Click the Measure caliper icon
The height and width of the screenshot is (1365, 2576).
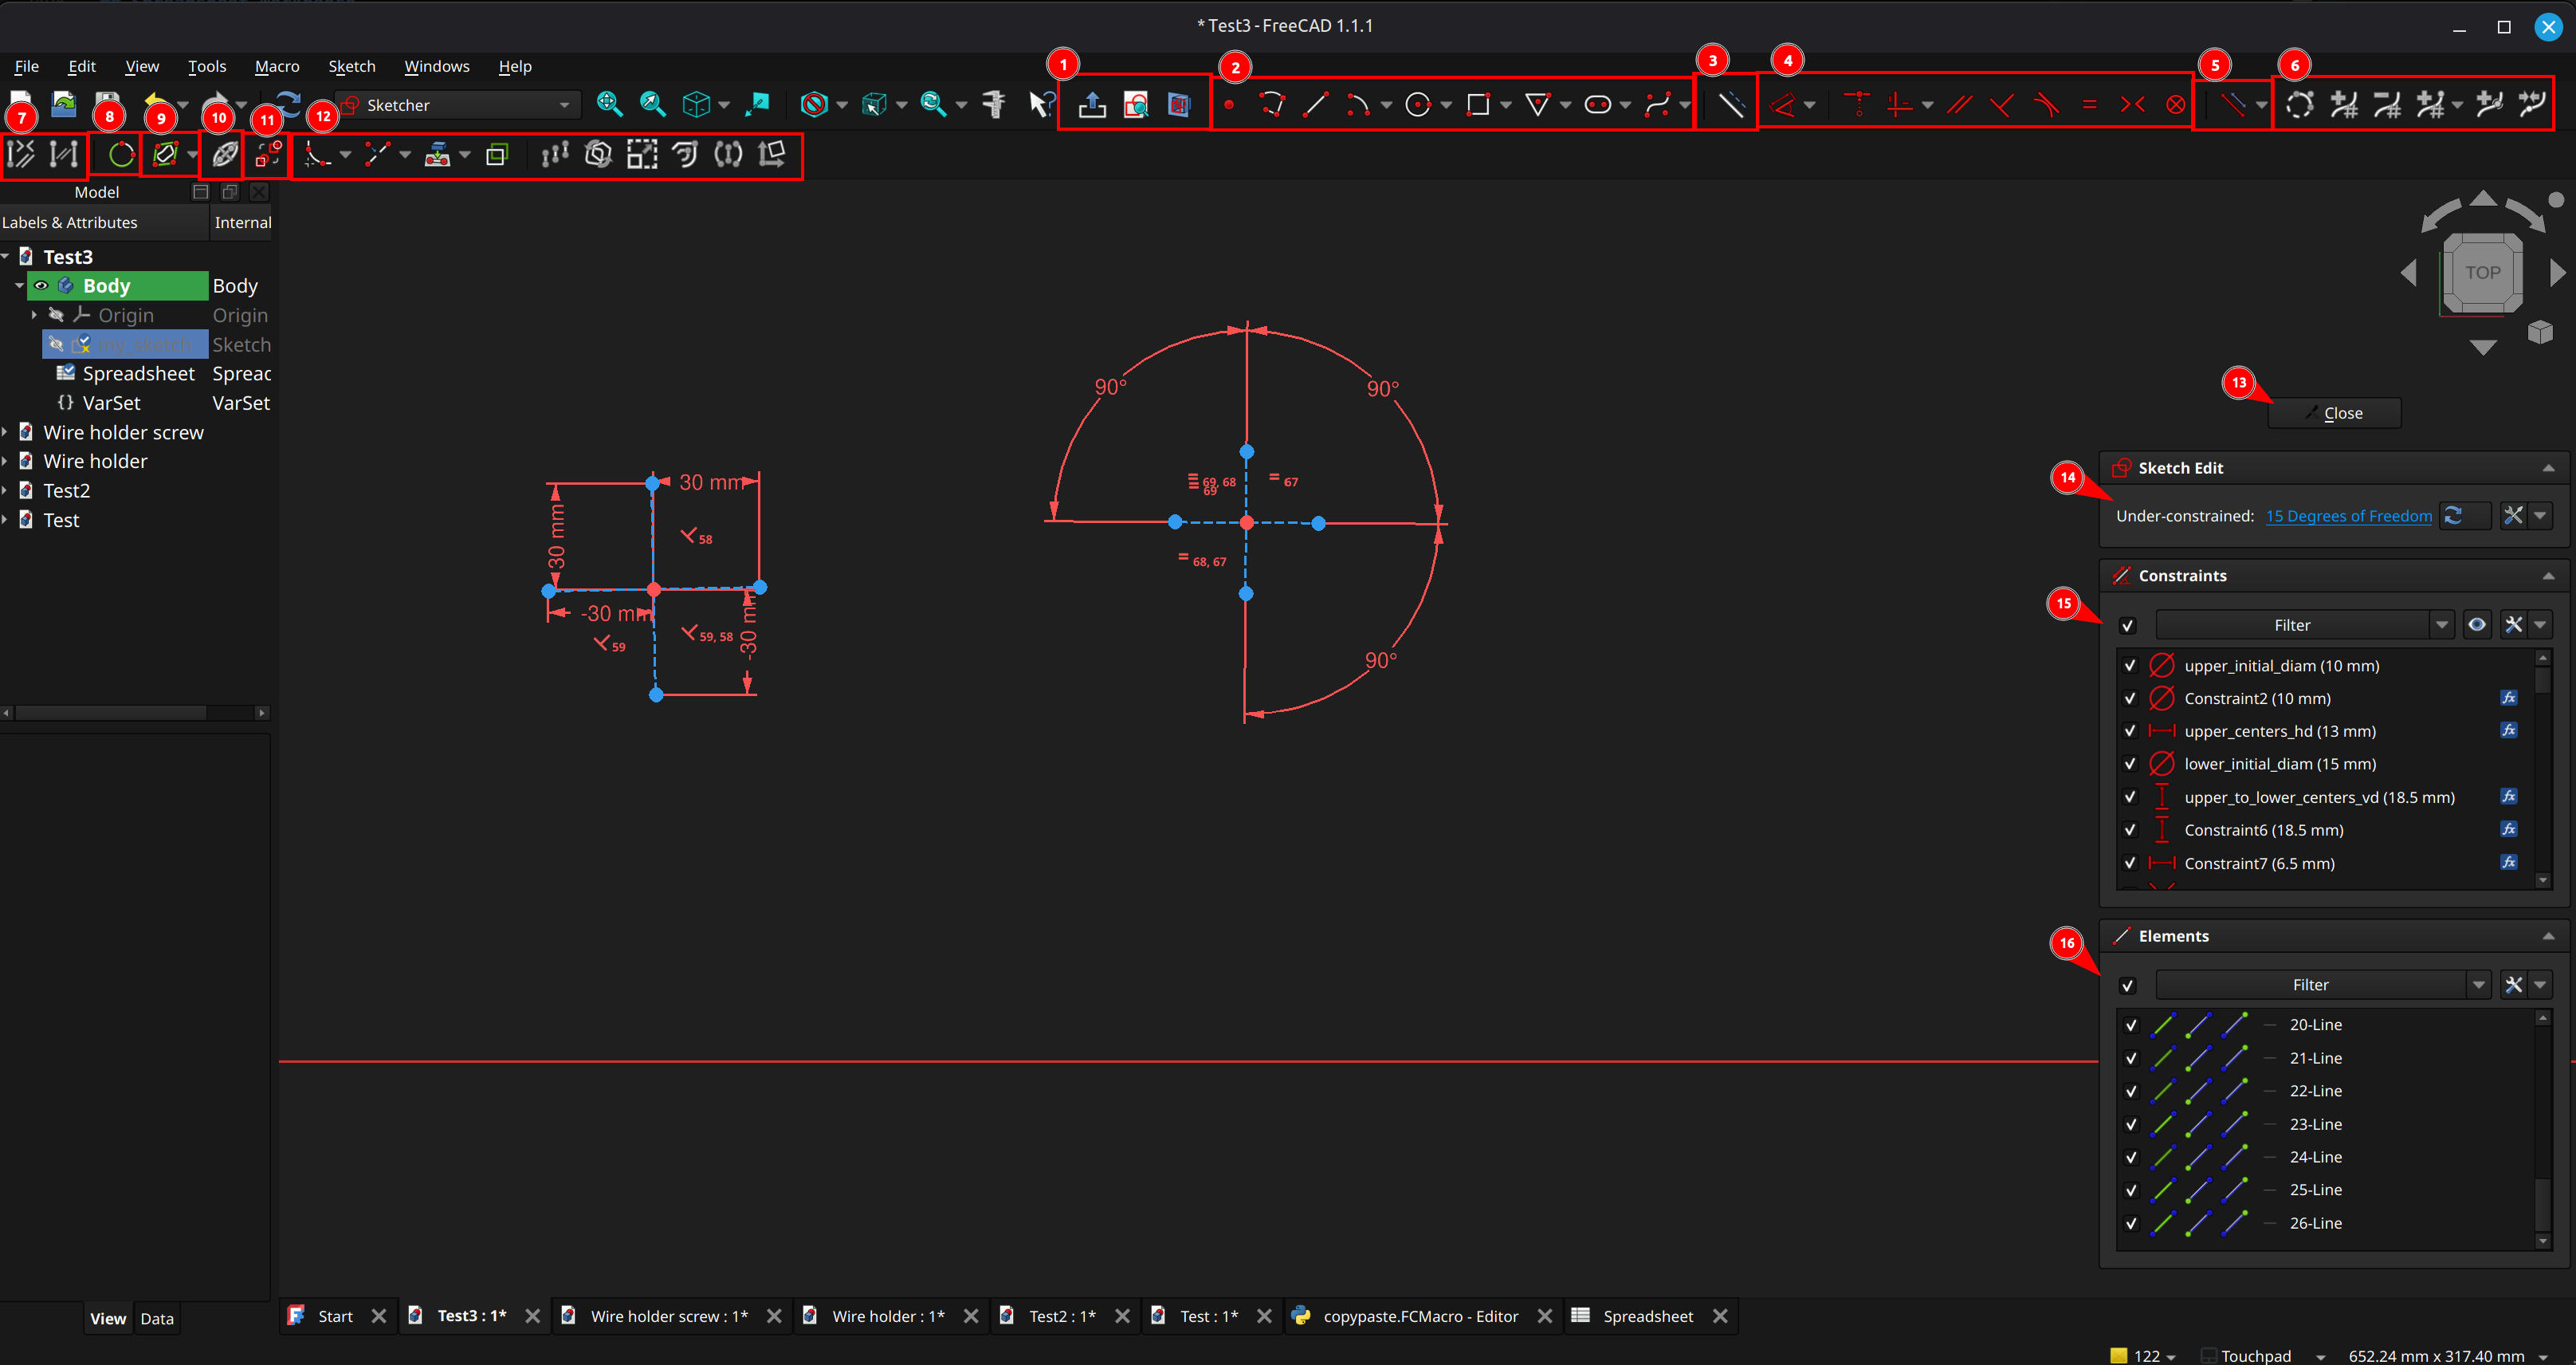point(993,104)
